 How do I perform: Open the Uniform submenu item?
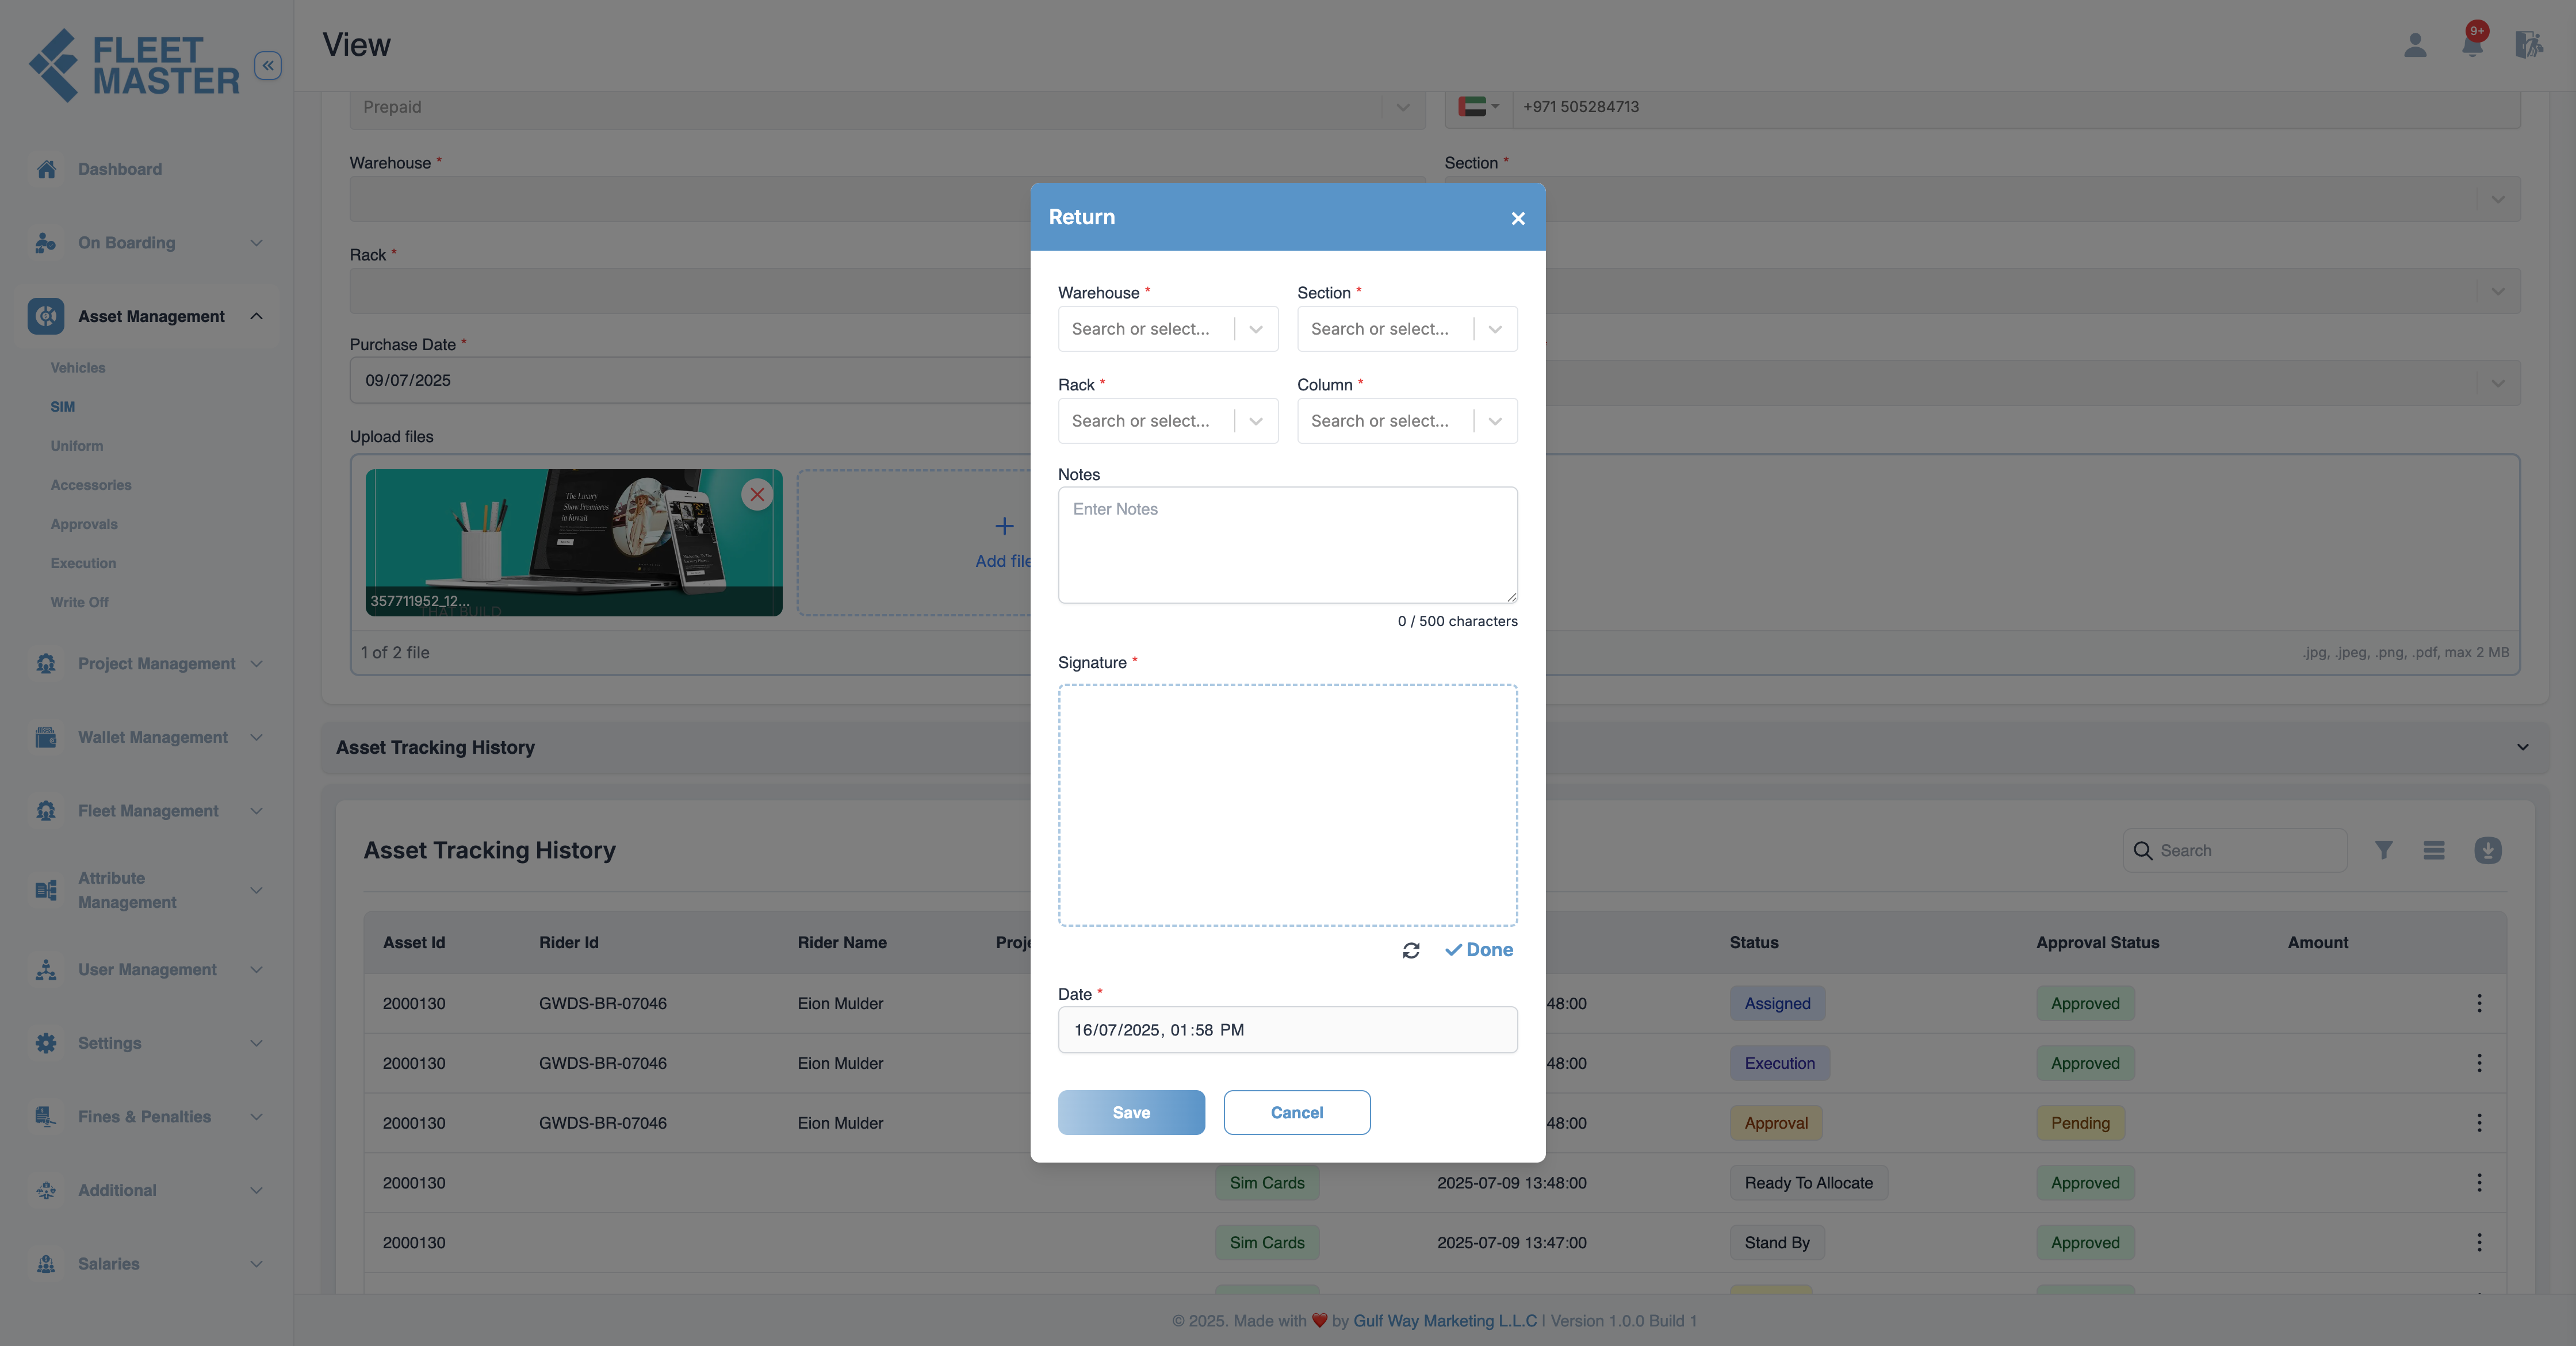tap(77, 446)
